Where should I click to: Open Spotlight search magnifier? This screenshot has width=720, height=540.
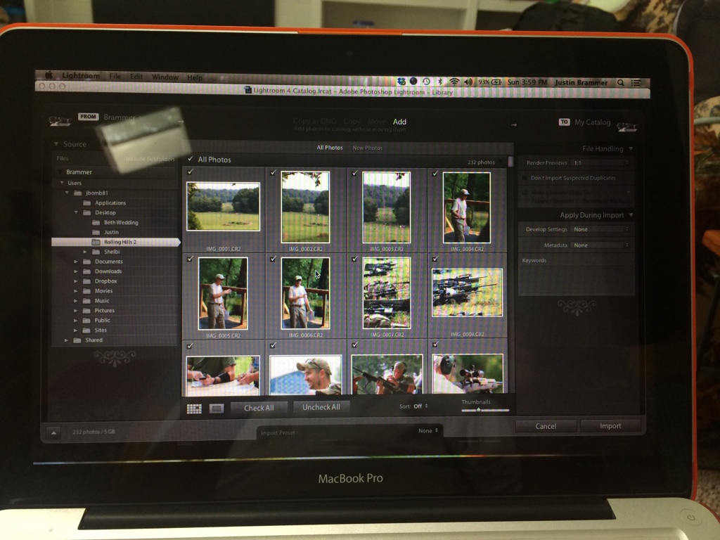[x=620, y=83]
